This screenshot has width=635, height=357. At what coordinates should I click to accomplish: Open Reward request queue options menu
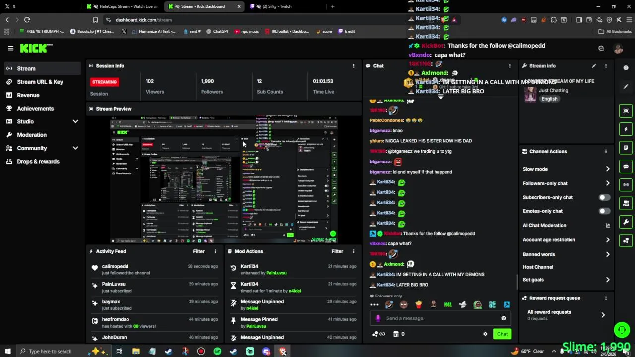(606, 298)
